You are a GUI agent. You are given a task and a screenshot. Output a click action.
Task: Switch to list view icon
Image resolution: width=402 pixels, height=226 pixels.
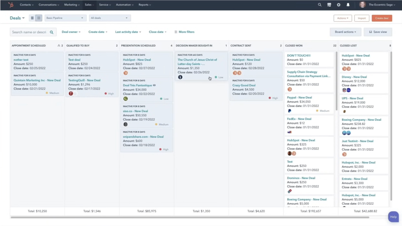(32, 18)
